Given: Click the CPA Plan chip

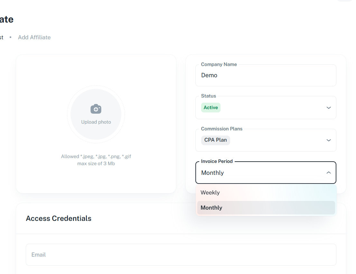Looking at the screenshot, I should 216,140.
